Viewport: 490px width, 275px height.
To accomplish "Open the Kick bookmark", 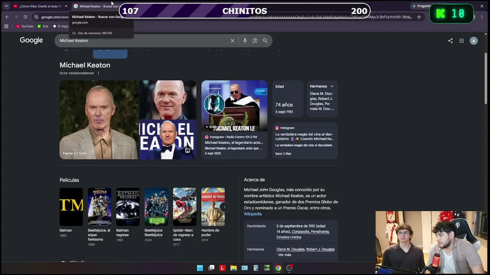I will (43, 26).
